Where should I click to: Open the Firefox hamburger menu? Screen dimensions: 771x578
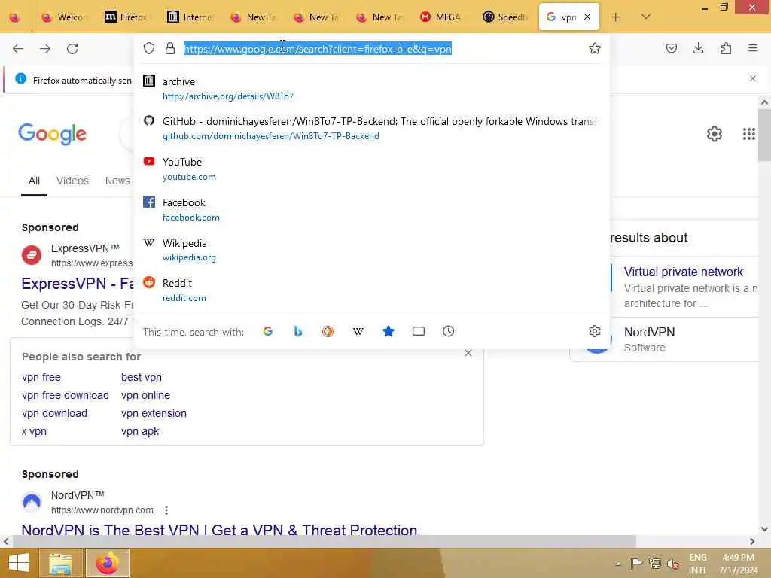pyautogui.click(x=753, y=48)
